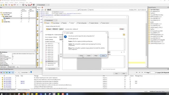Open Outlook from the taskbar
Viewport: 169px width, 95px height.
(28, 94)
